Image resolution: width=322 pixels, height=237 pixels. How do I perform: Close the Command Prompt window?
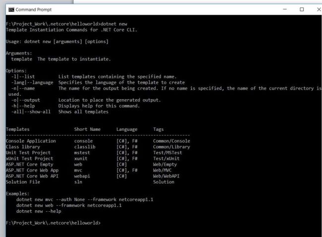point(319,9)
